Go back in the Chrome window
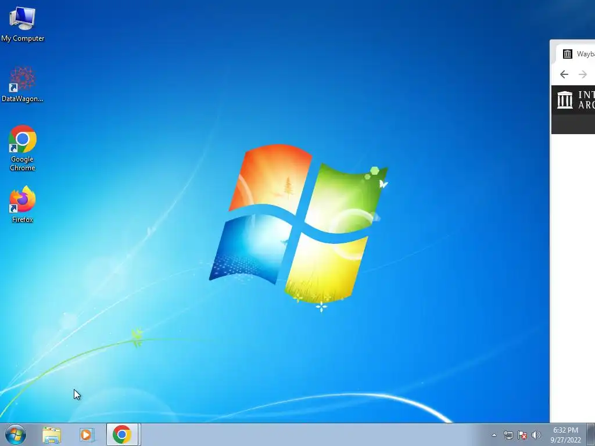 click(x=564, y=74)
